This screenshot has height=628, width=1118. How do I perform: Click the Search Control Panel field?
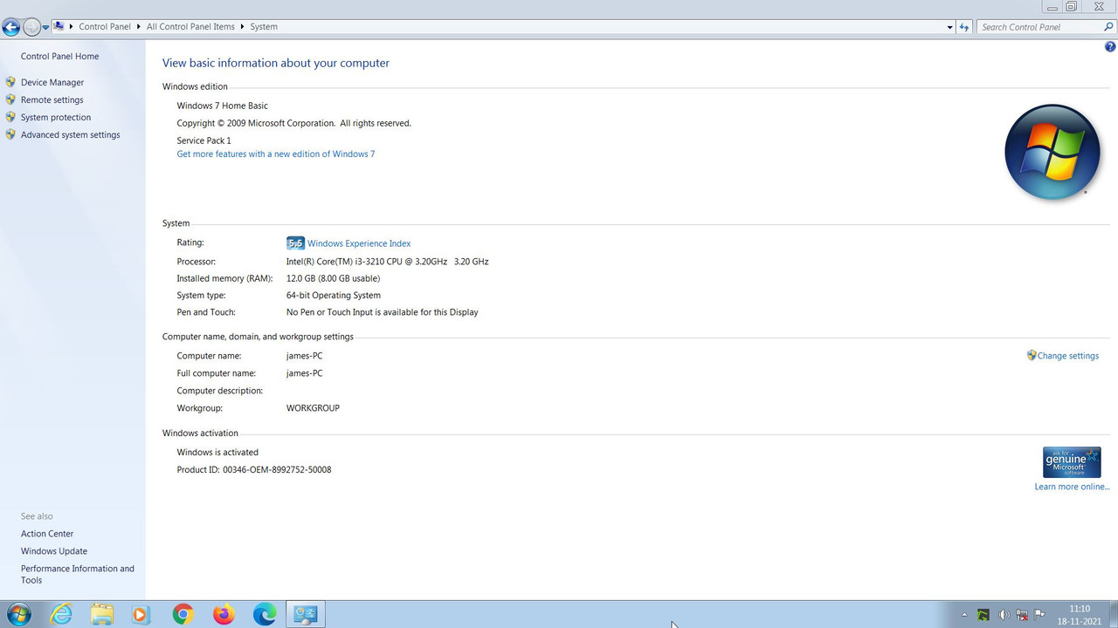tap(1039, 27)
